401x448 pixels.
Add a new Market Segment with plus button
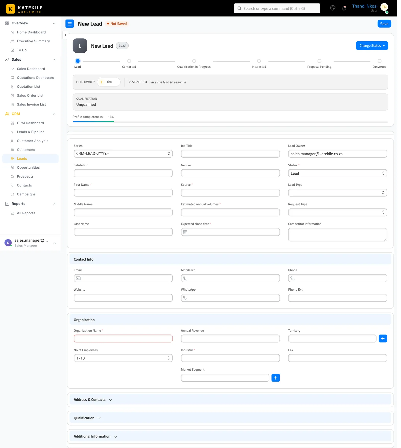(x=275, y=378)
